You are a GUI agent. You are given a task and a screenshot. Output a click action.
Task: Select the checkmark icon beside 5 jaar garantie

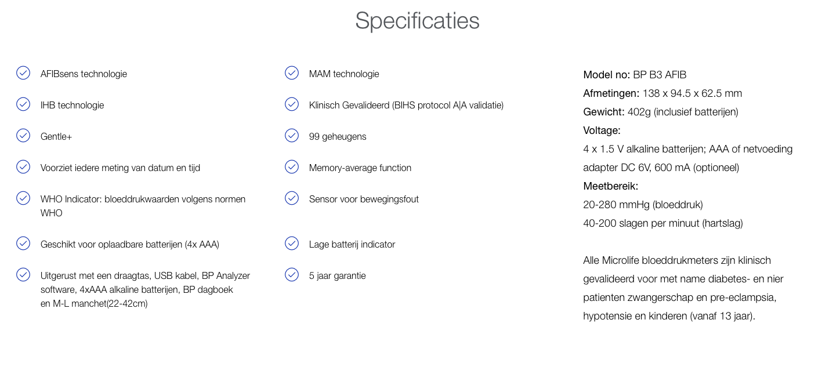(292, 275)
